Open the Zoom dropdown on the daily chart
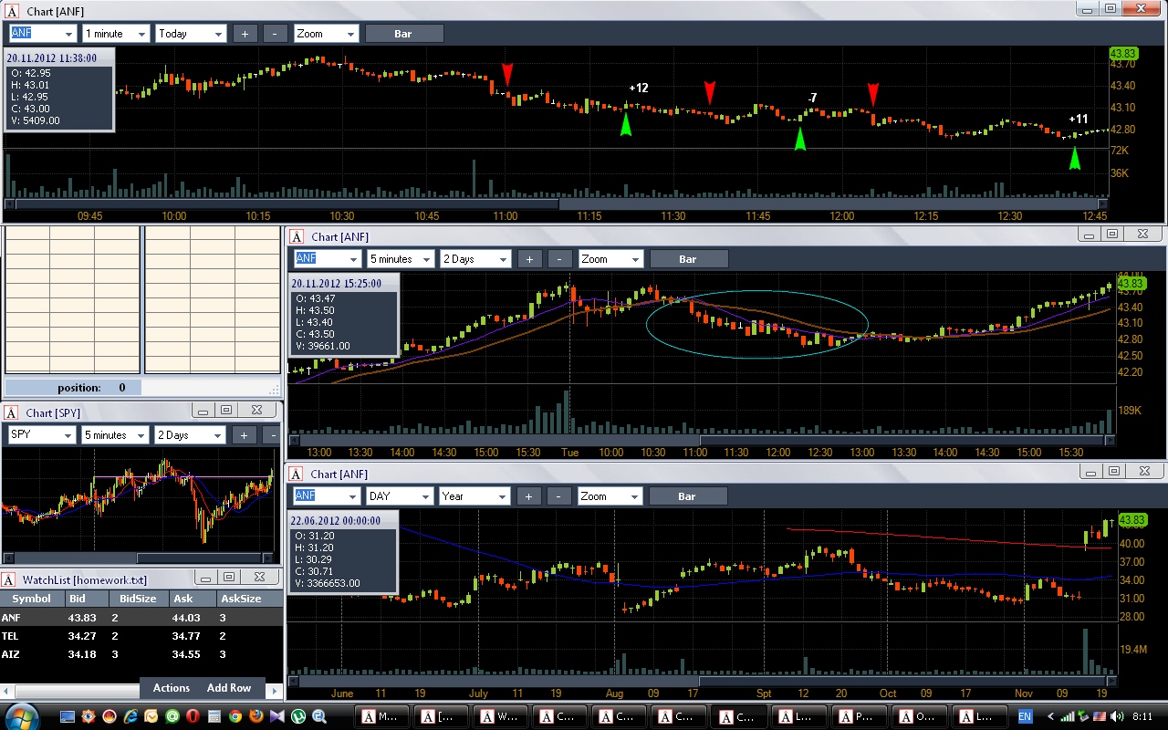Screen dimensions: 1168x730 610,496
